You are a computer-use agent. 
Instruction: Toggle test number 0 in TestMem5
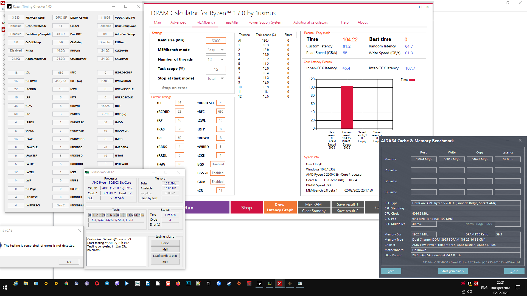click(x=90, y=215)
